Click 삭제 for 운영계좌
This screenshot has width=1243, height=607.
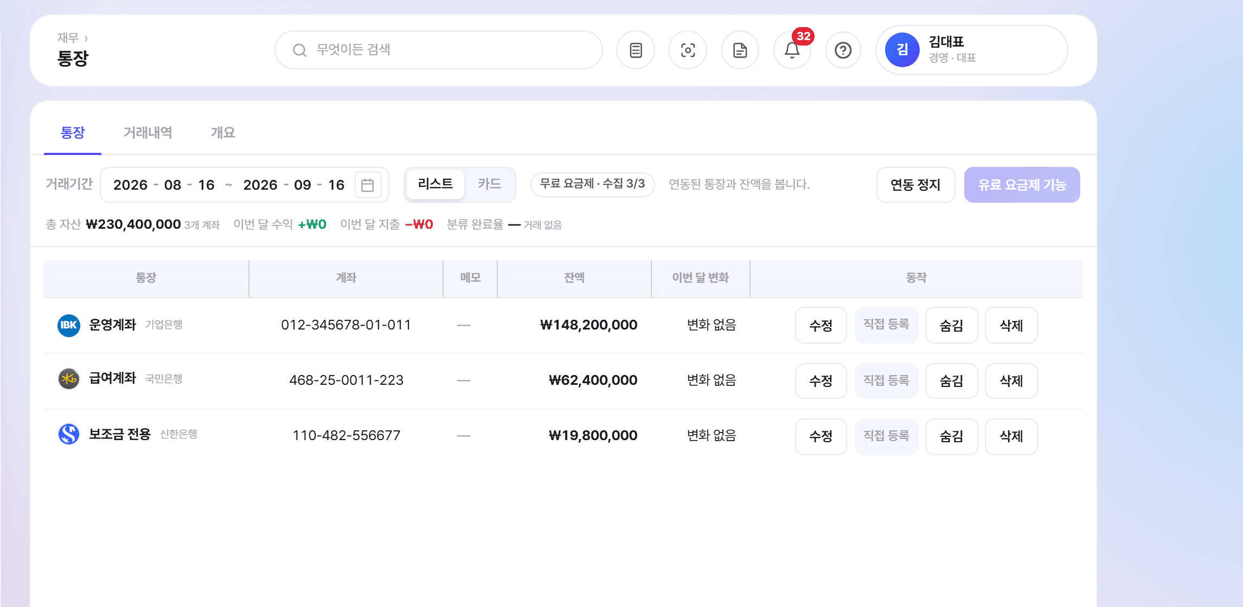(1011, 325)
